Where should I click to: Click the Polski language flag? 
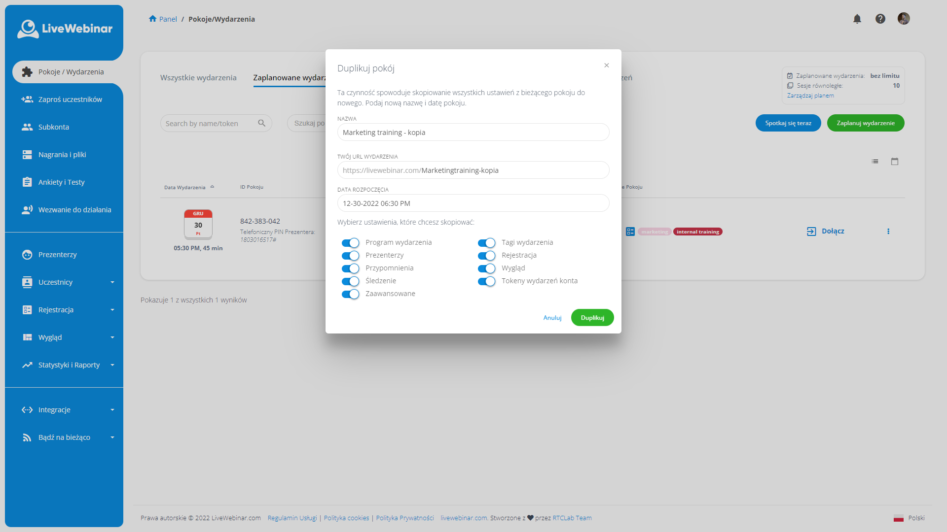pos(899,518)
